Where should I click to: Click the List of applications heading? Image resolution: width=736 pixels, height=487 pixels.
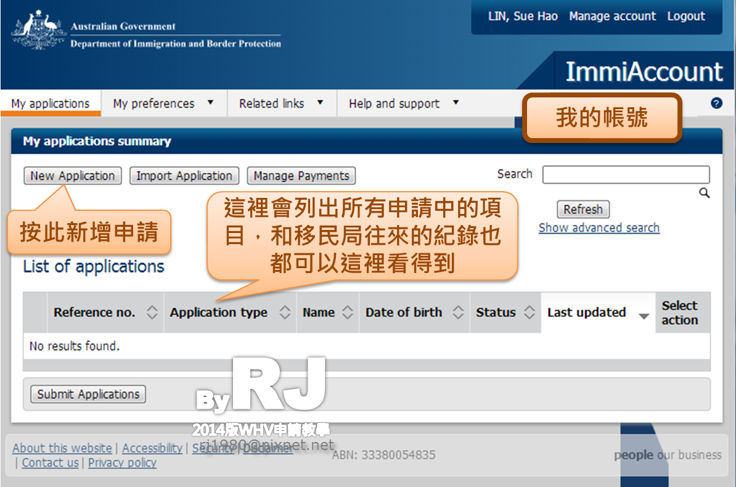click(x=94, y=266)
